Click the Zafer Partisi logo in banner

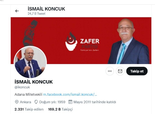(x=82, y=42)
